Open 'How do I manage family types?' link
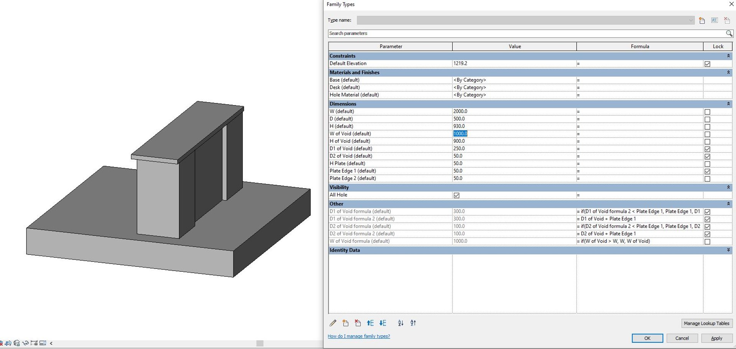This screenshot has height=349, width=736. (x=359, y=336)
